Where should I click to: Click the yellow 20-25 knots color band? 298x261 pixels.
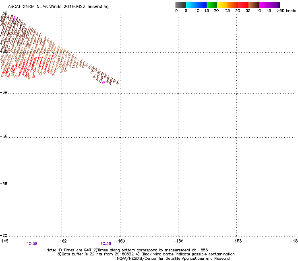[222, 5]
